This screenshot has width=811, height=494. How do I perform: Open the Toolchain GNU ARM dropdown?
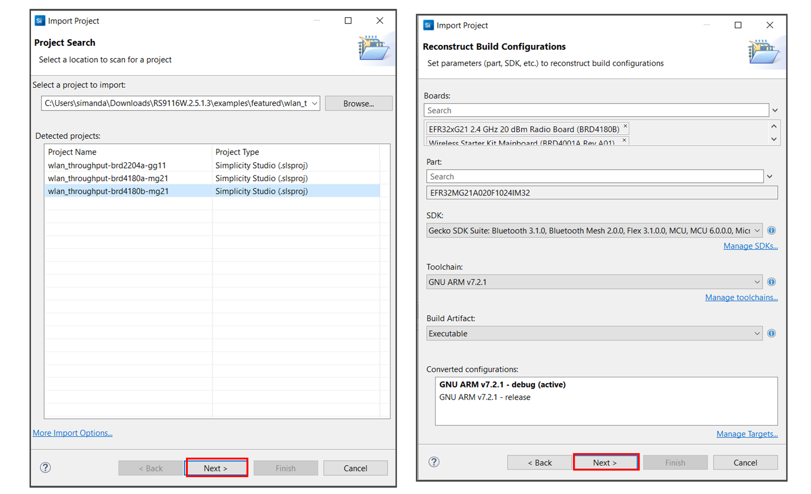[757, 282]
